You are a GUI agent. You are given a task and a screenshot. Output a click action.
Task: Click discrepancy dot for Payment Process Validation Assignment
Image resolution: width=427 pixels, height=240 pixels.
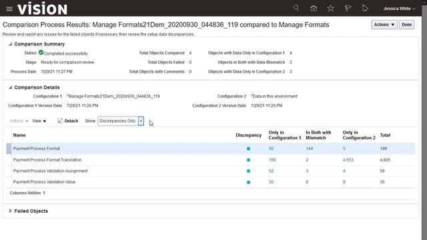click(248, 171)
